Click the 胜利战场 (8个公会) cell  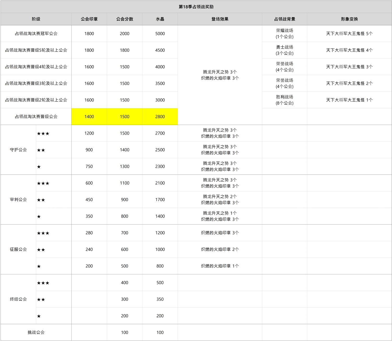(285, 100)
